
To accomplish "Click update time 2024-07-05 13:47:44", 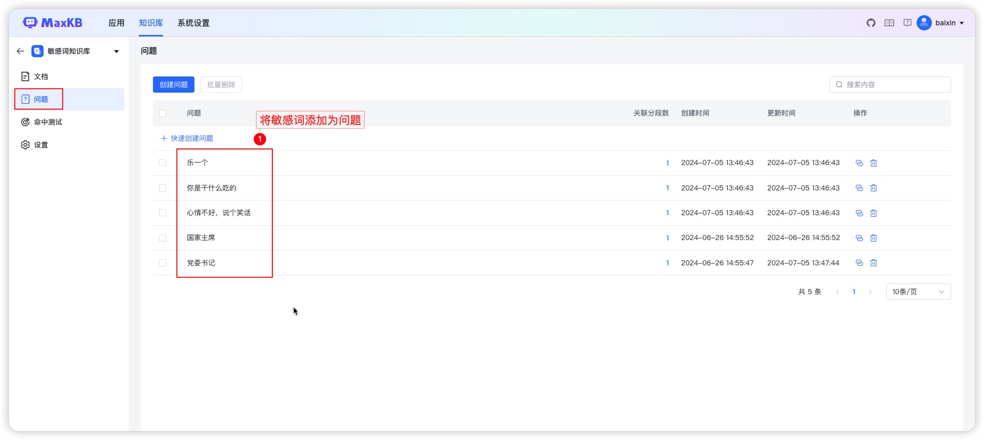I will pos(803,263).
